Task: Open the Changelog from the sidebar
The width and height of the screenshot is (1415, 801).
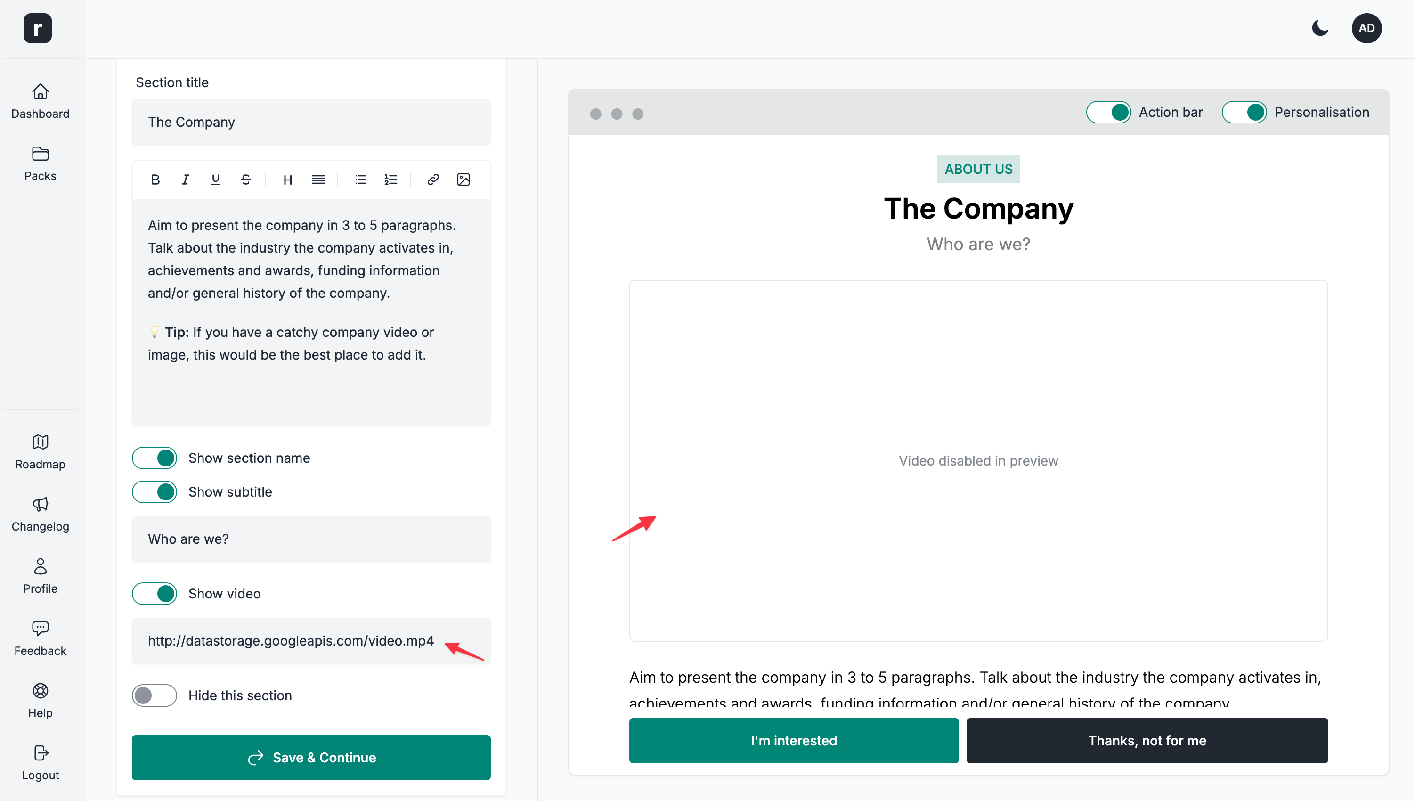Action: click(40, 514)
